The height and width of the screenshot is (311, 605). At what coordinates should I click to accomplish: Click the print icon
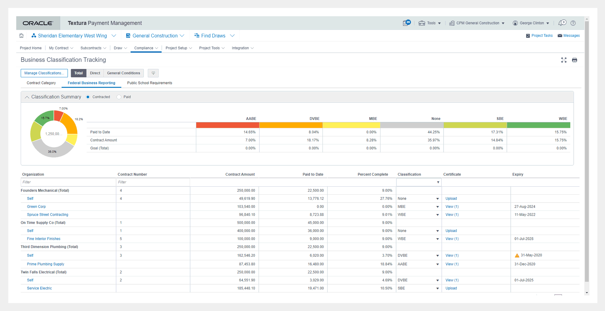coord(574,60)
